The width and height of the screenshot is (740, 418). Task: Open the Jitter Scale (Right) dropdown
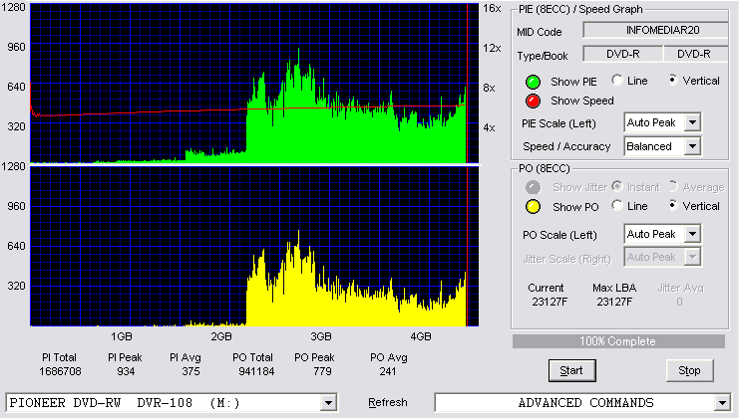pyautogui.click(x=692, y=257)
